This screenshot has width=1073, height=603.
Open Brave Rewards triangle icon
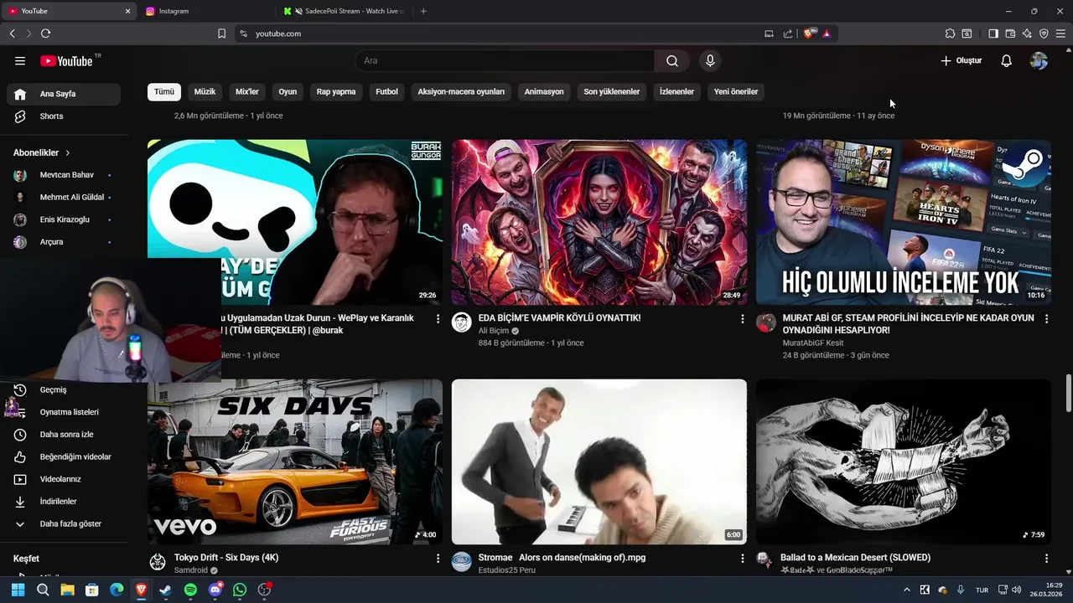[x=827, y=33]
